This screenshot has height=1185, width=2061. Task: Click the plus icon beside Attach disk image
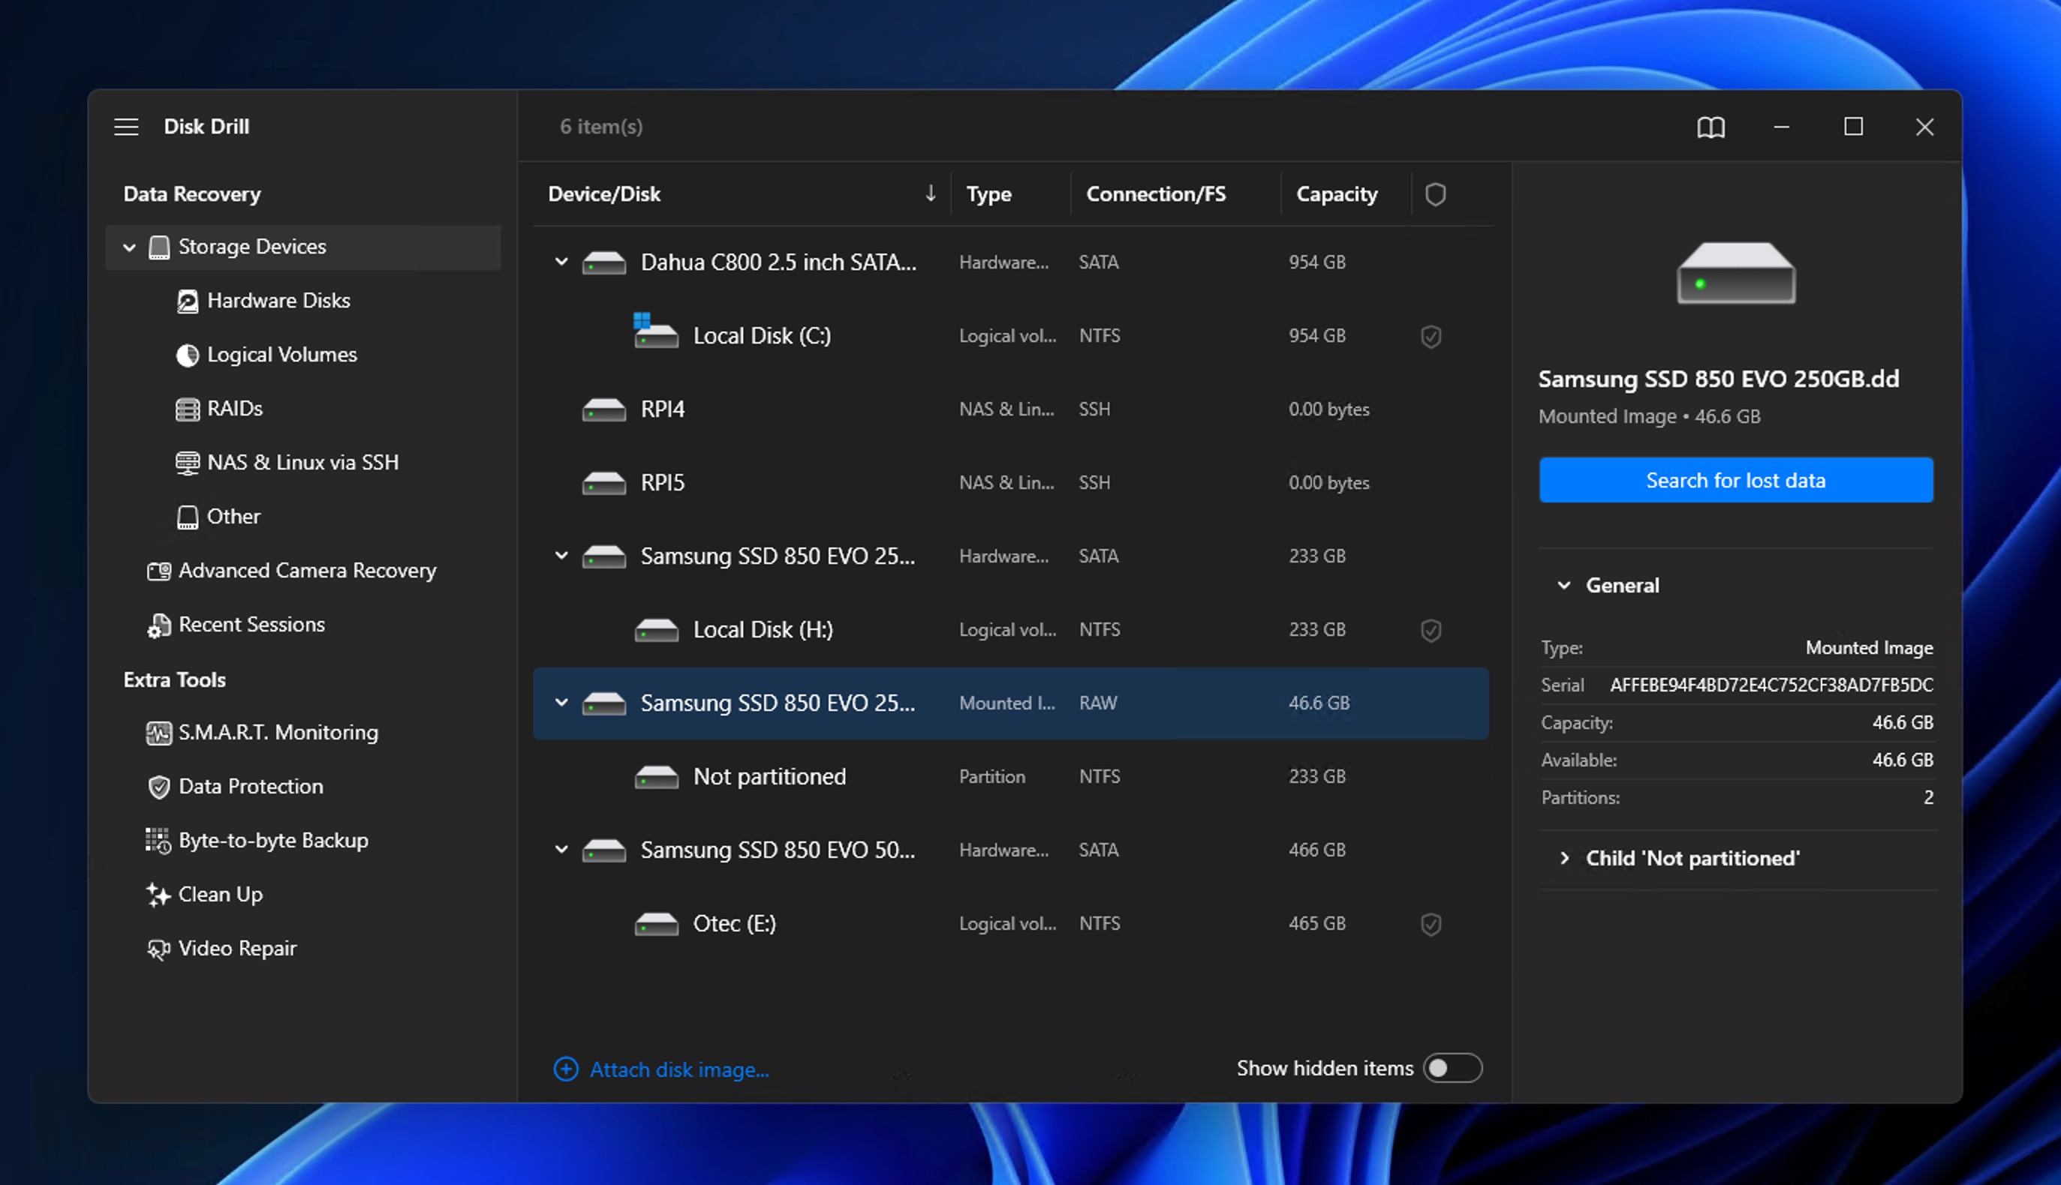click(x=566, y=1069)
